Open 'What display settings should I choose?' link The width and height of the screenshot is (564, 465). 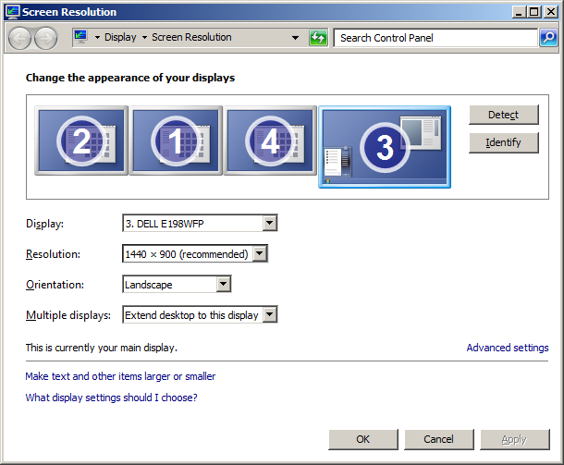[111, 398]
